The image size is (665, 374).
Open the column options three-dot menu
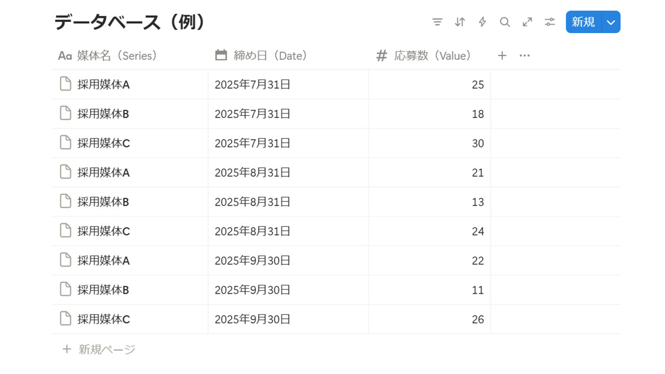tap(525, 56)
